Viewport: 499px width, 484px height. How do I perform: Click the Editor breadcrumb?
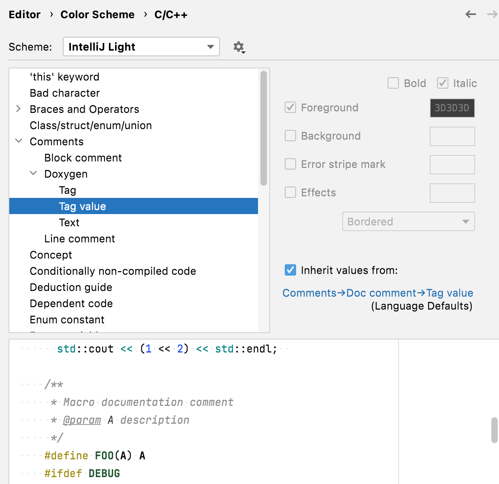pos(24,14)
